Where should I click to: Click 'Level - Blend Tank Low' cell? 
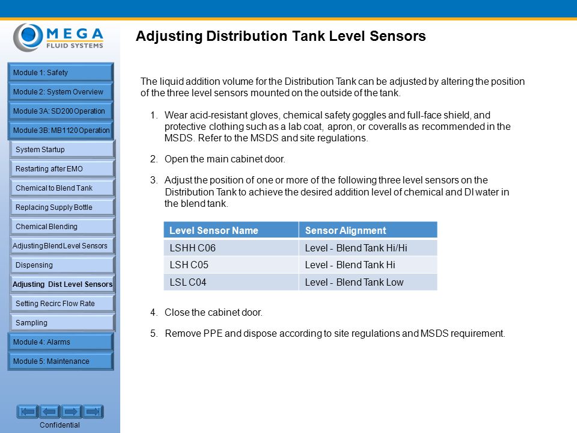pos(368,282)
